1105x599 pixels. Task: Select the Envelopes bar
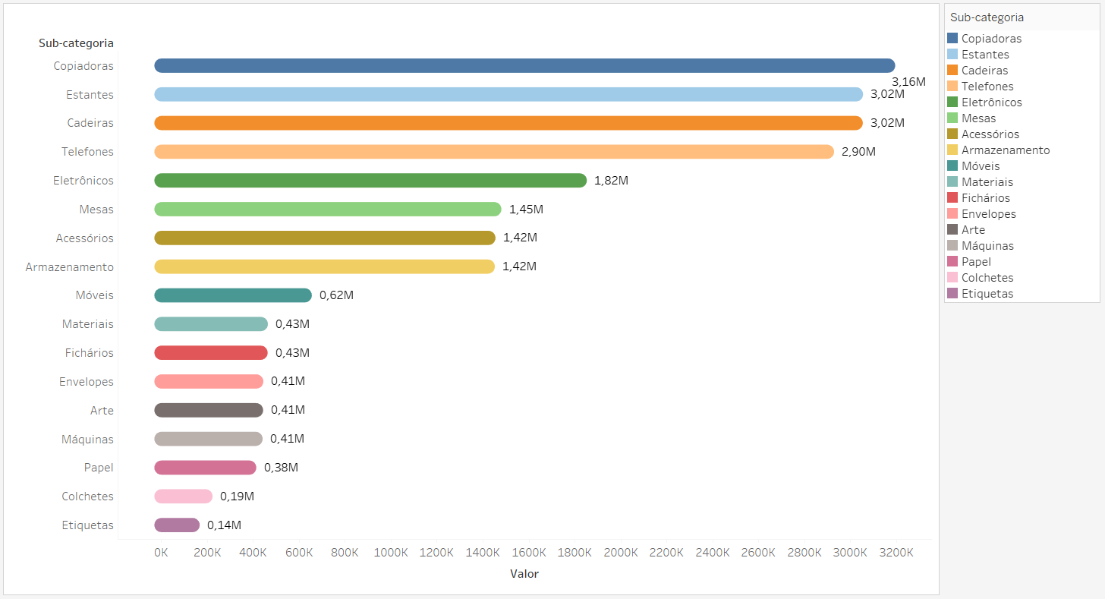click(209, 381)
